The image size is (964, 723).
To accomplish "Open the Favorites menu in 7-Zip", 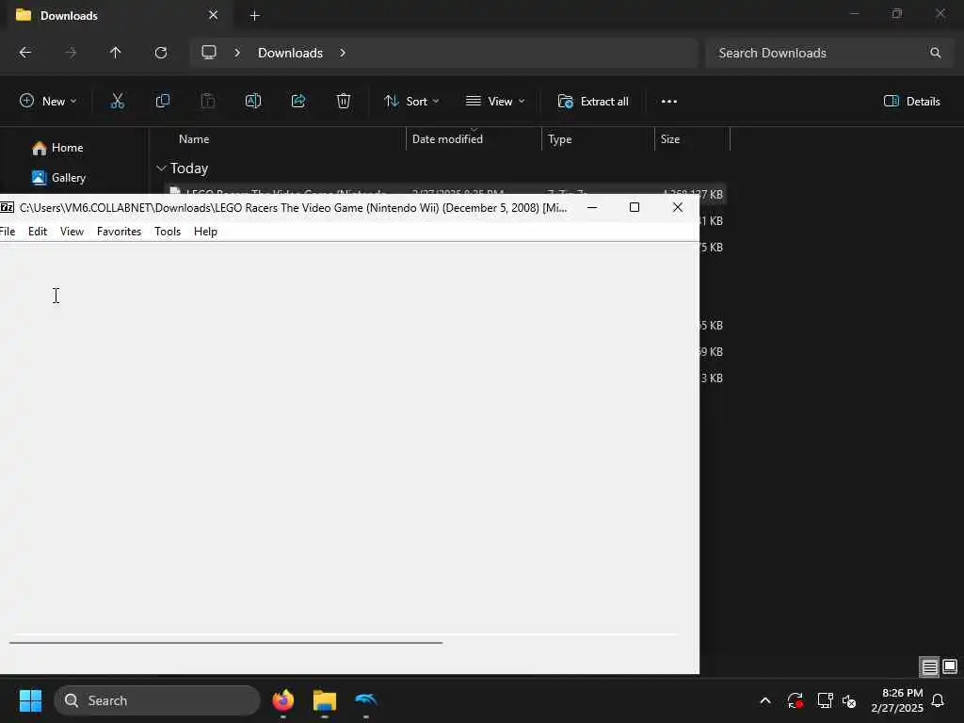I will point(119,232).
